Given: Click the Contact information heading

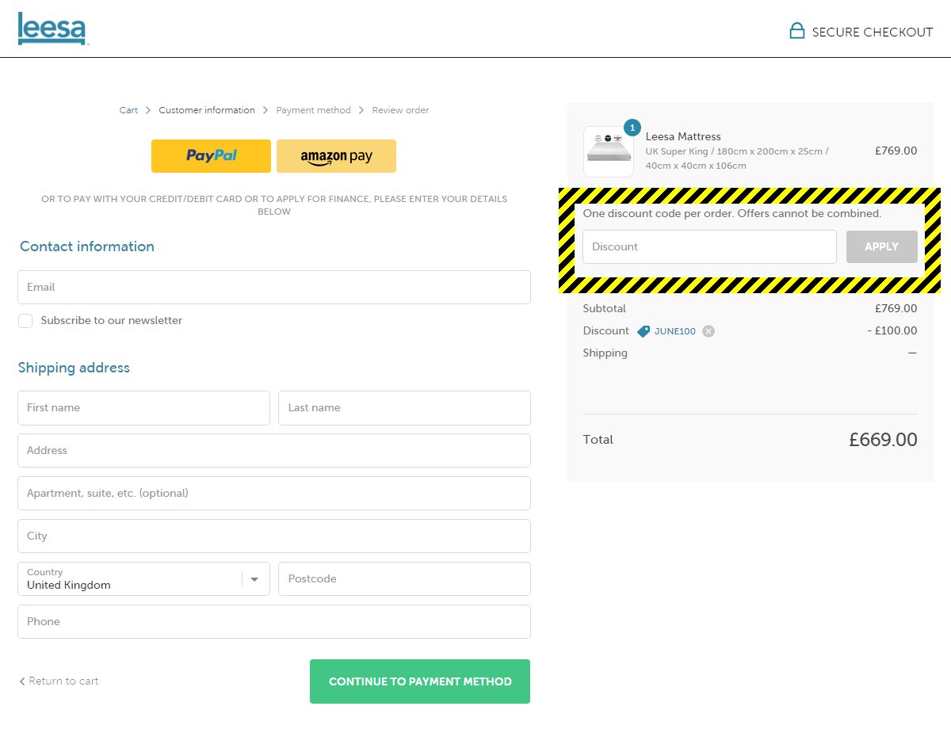Looking at the screenshot, I should tap(87, 246).
